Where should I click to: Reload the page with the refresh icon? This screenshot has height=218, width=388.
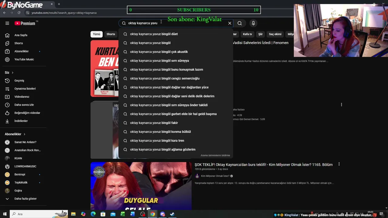point(19,13)
